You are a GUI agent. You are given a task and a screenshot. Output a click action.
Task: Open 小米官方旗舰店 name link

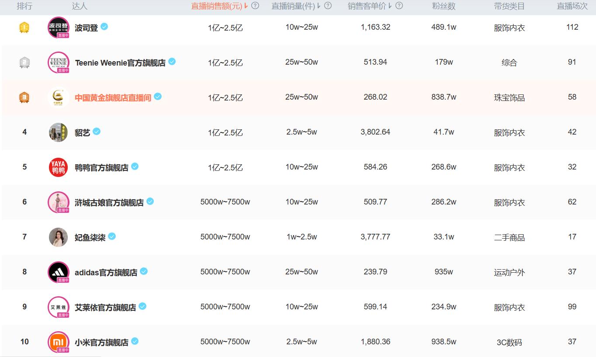point(101,342)
